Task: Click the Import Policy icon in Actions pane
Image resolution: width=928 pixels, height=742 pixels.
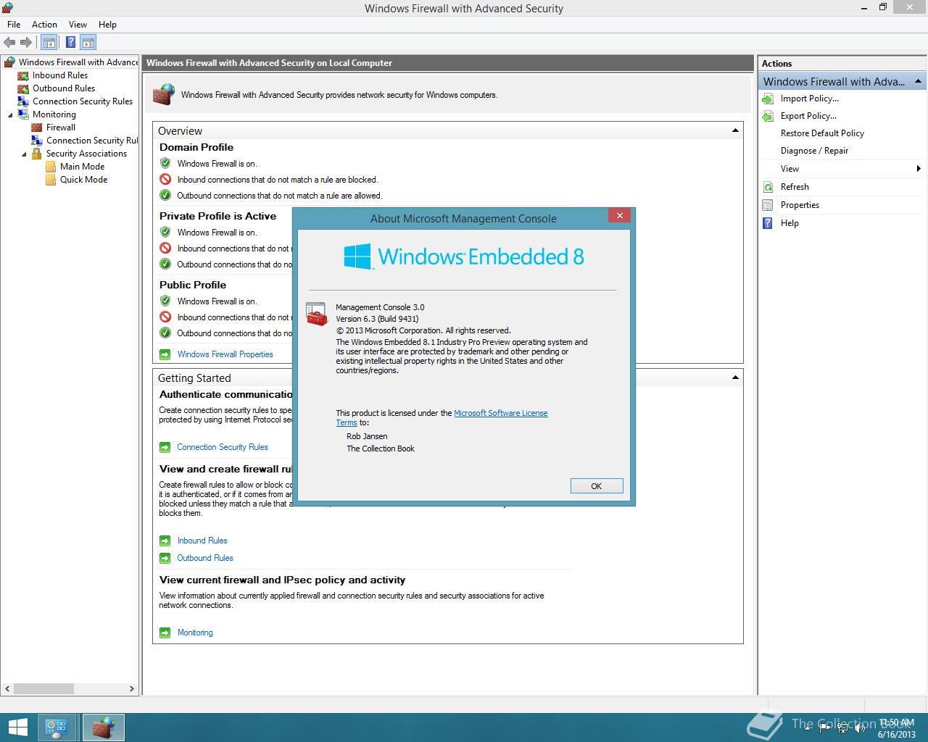Action: (x=768, y=99)
